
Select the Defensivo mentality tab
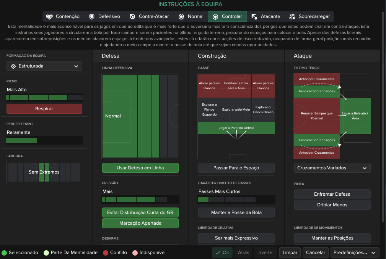pos(104,16)
